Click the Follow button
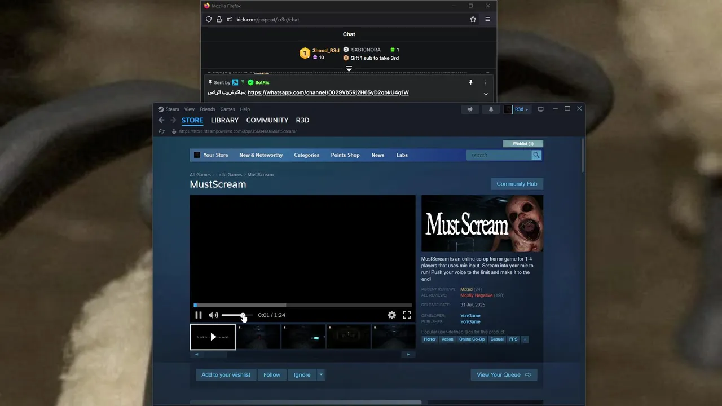Screen dimensions: 722x406 coord(272,374)
